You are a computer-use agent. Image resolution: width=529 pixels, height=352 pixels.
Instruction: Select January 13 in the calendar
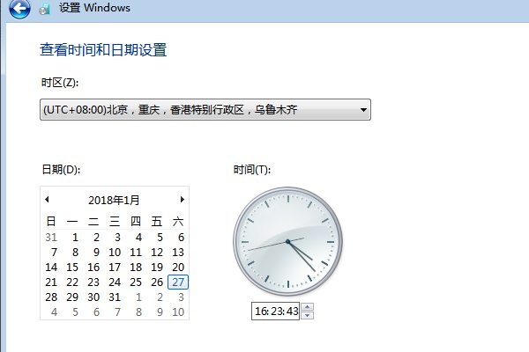(x=178, y=253)
